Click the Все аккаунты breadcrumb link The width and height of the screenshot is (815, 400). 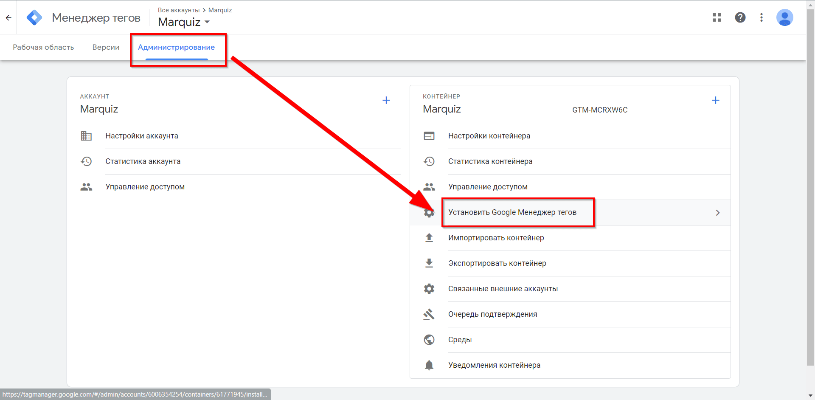point(179,10)
